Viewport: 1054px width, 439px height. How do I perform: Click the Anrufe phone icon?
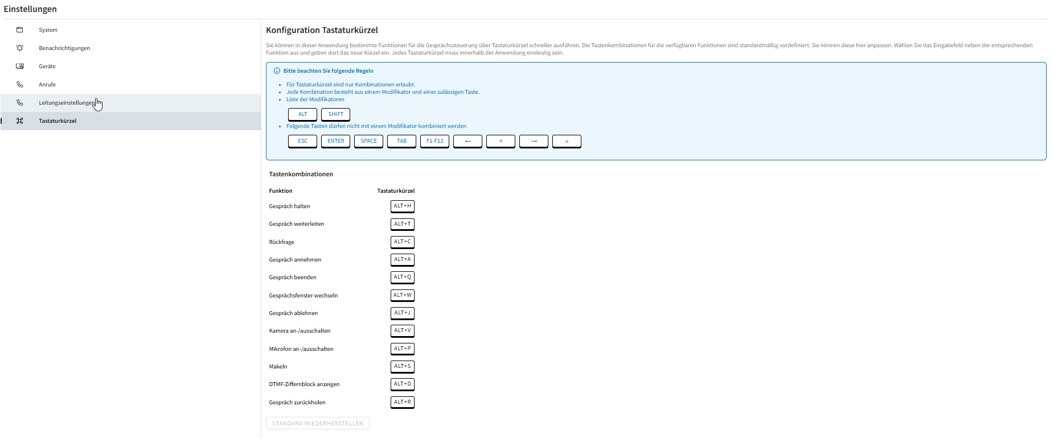20,85
